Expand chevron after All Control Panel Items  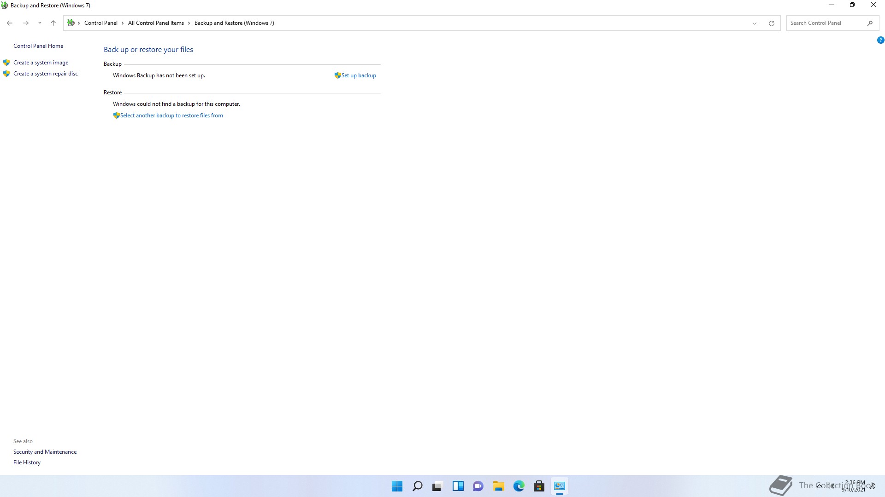pos(189,23)
